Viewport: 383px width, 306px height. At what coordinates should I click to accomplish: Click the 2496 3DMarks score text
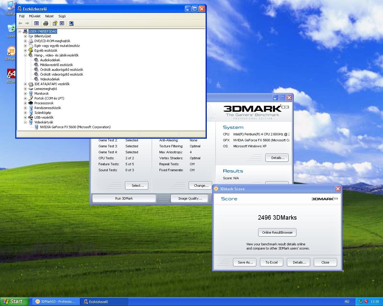click(x=277, y=218)
